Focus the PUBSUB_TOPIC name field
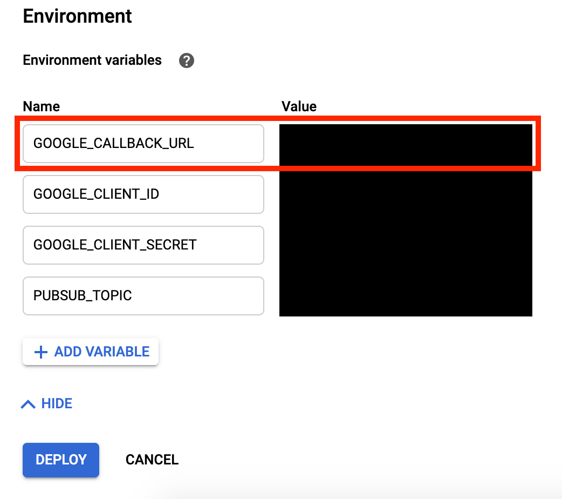Screen dimensions: 562x499 pyautogui.click(x=143, y=295)
